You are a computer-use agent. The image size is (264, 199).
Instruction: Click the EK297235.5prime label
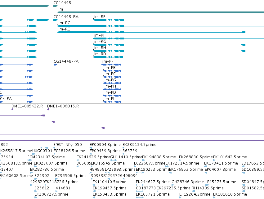[x=173, y=188]
